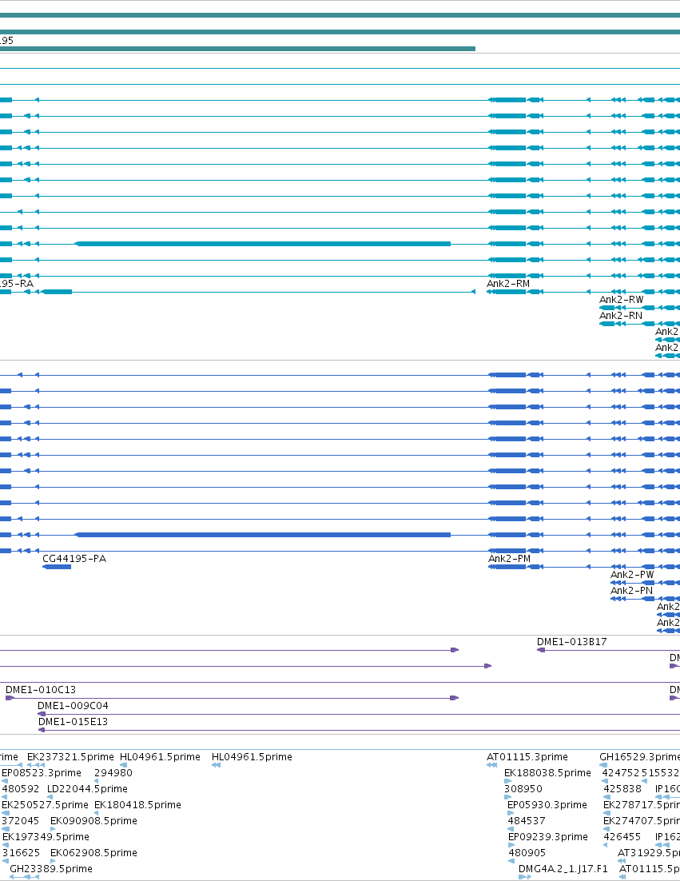
Task: Click the Ank2-RW transcript label
Action: pyautogui.click(x=621, y=300)
